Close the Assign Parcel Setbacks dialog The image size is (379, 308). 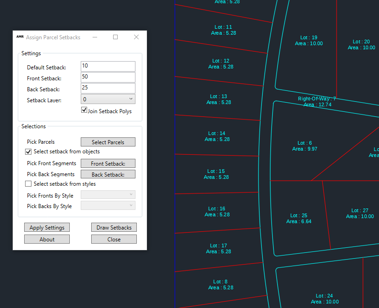tap(114, 239)
